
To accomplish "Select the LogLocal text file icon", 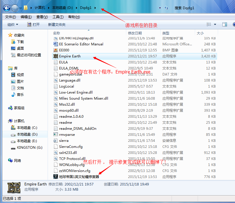I will tap(56, 86).
